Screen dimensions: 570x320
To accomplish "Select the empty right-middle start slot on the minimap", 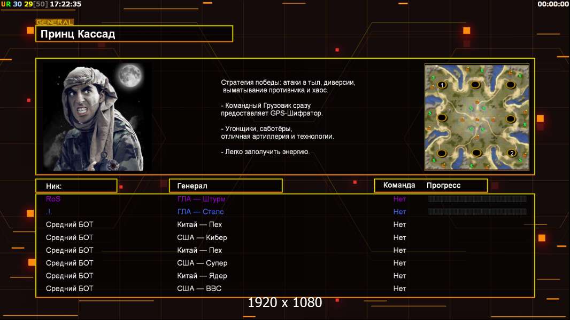I will coord(511,118).
